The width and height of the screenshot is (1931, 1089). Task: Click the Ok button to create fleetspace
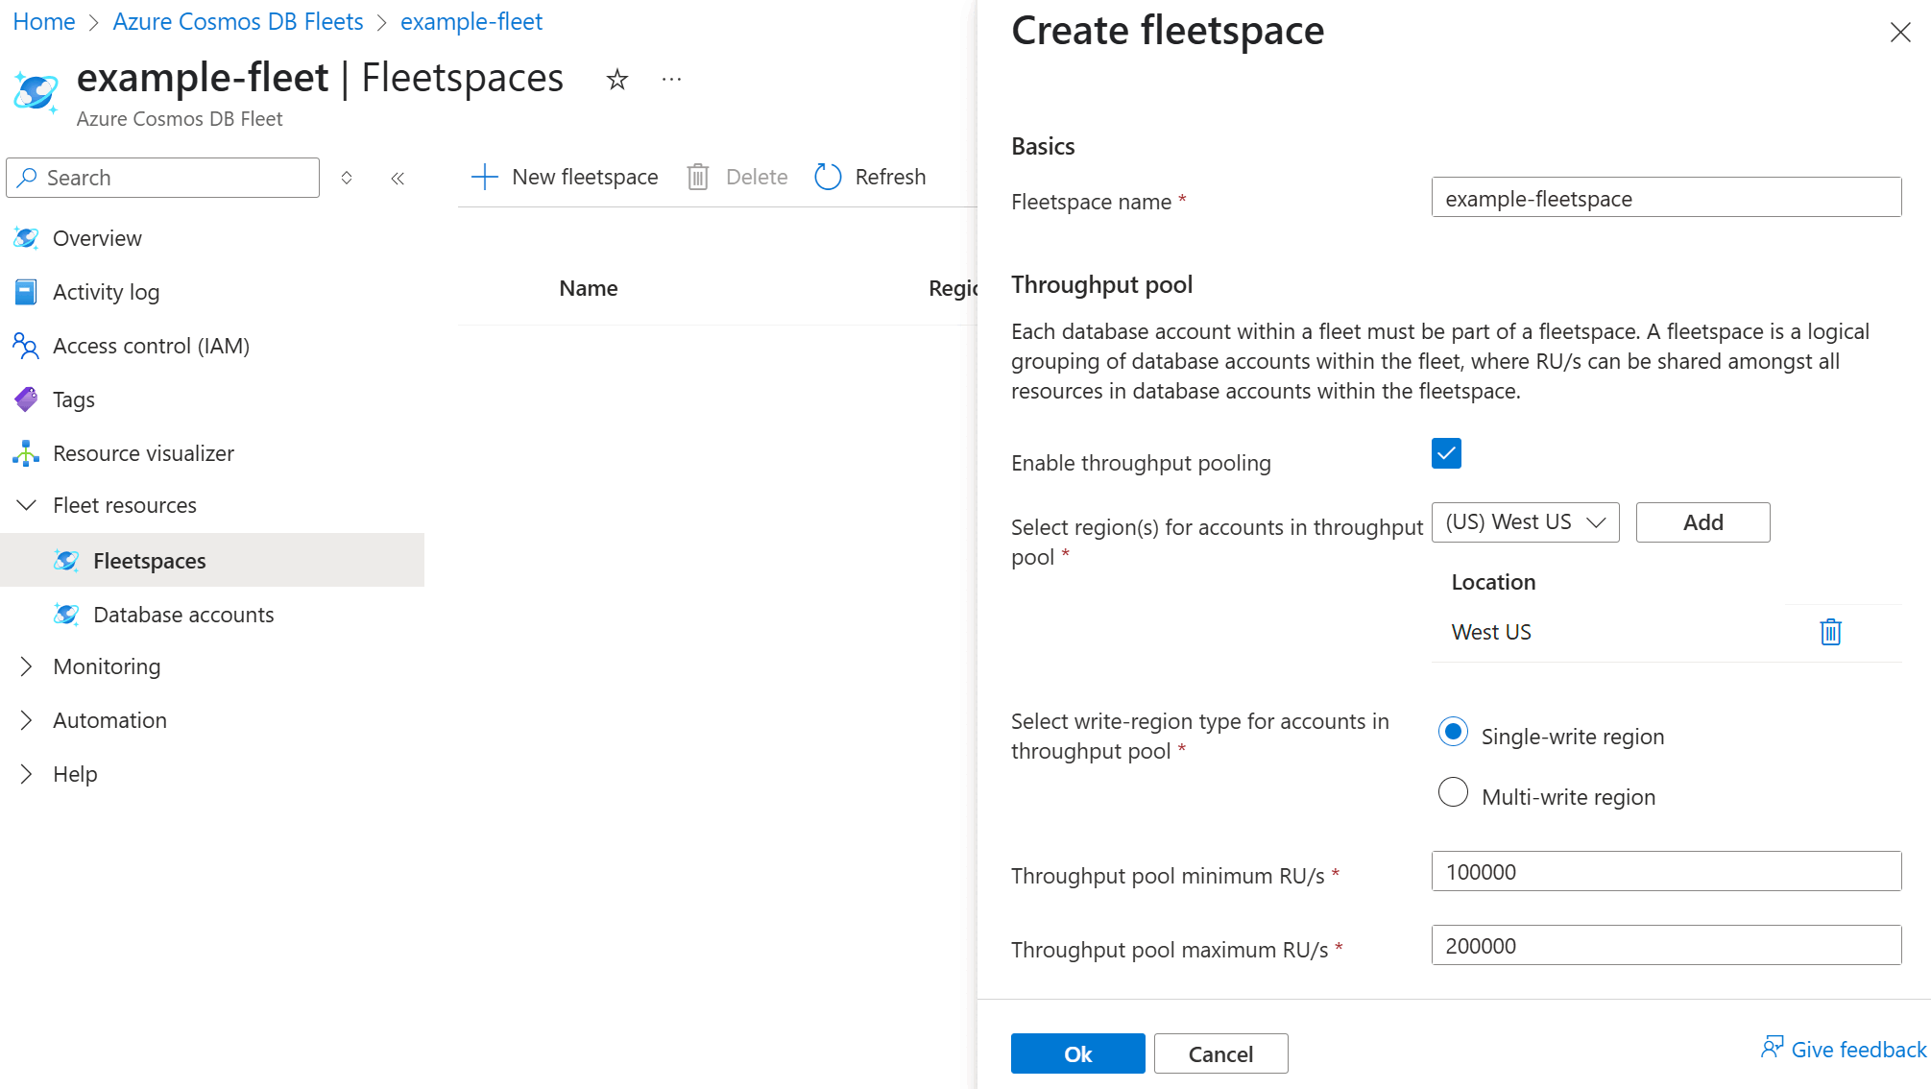pos(1077,1053)
